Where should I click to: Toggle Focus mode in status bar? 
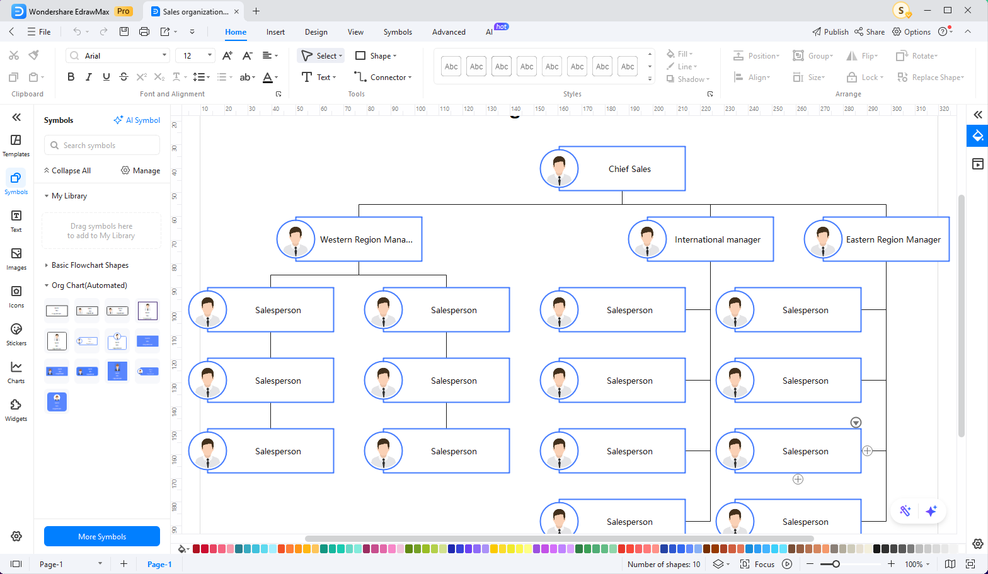point(757,564)
